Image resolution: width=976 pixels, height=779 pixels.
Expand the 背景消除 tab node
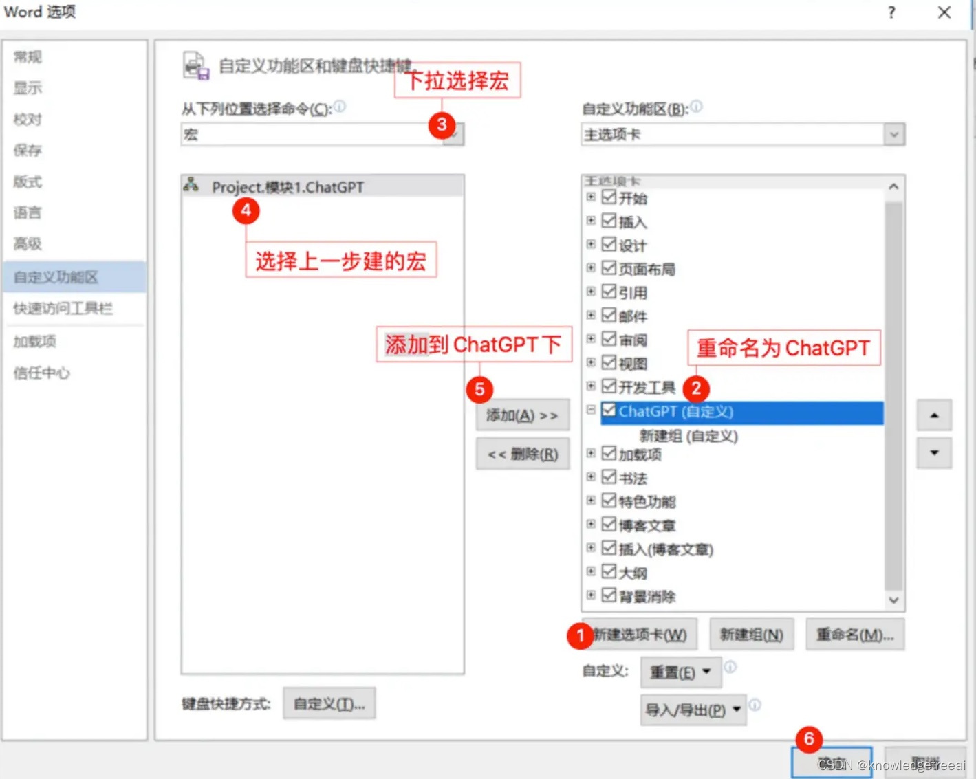coord(591,595)
